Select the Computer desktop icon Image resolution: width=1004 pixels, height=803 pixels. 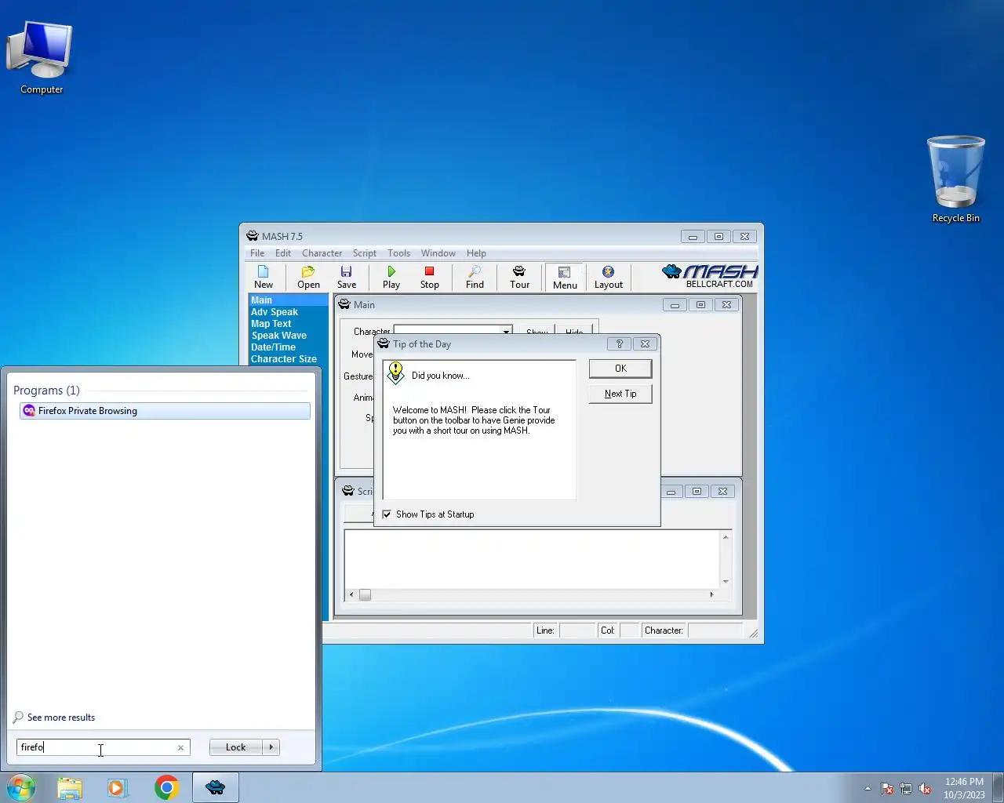pyautogui.click(x=41, y=57)
